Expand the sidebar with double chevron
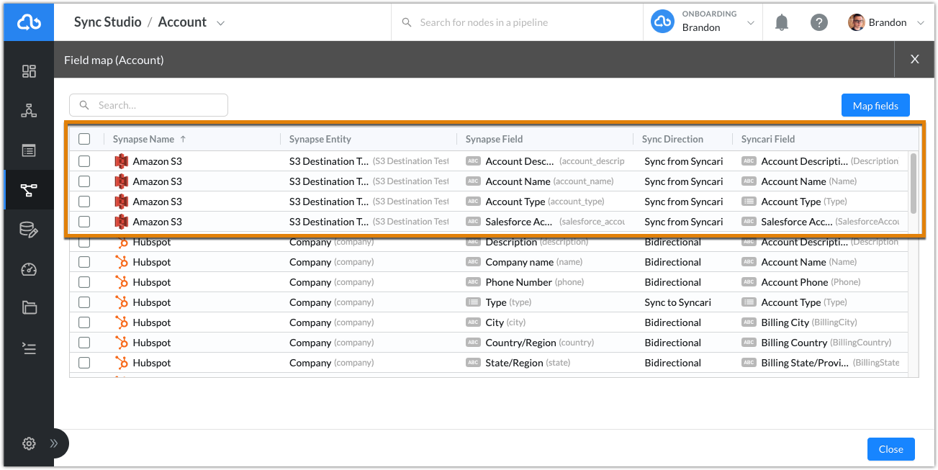The height and width of the screenshot is (470, 938). tap(54, 443)
